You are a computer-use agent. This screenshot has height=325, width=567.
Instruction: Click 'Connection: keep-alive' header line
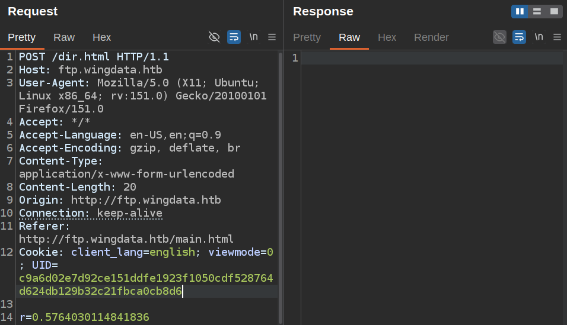click(x=90, y=213)
